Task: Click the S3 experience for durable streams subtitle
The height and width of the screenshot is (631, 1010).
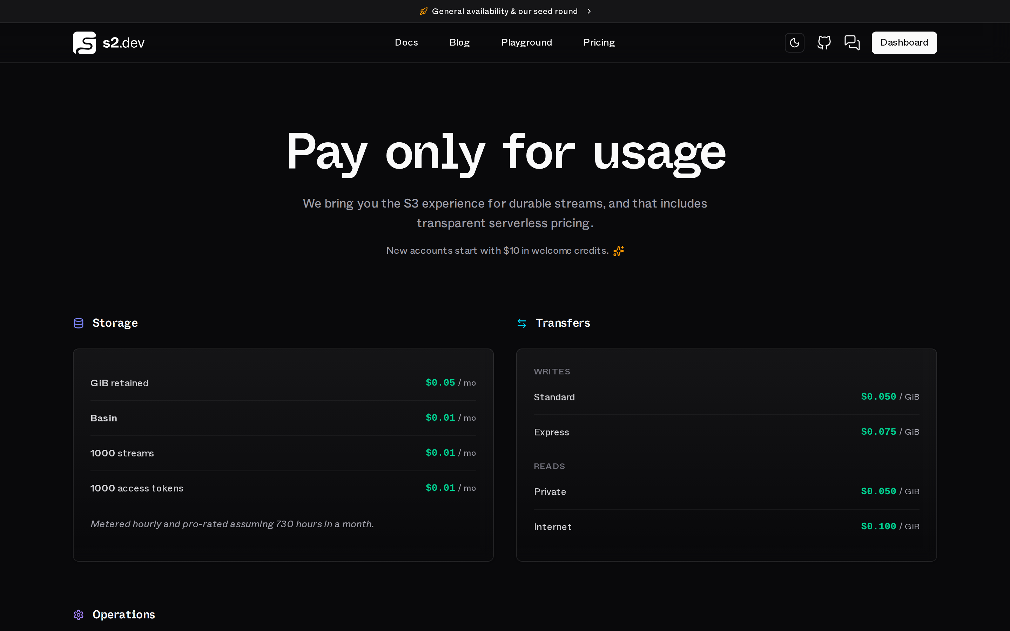Action: tap(505, 213)
